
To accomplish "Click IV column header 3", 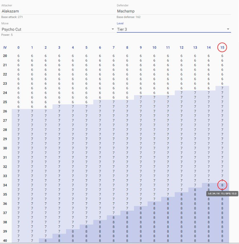I will click(x=59, y=48).
